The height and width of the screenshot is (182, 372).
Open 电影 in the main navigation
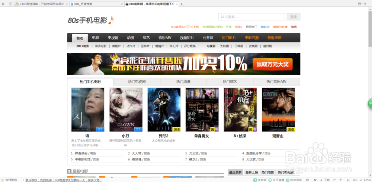tap(96, 38)
